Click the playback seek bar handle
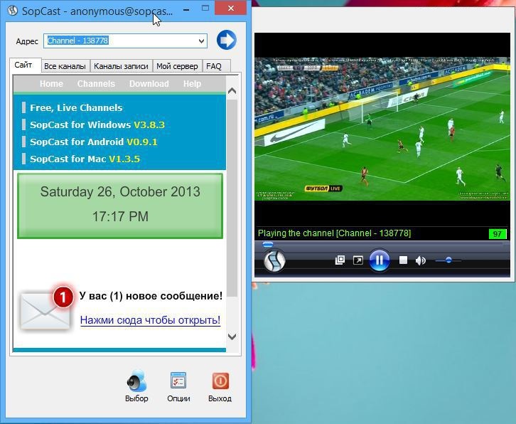This screenshot has width=516, height=424. [x=267, y=245]
